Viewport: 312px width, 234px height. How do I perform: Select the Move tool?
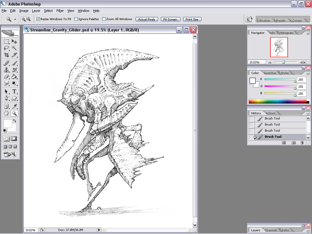tap(14, 41)
